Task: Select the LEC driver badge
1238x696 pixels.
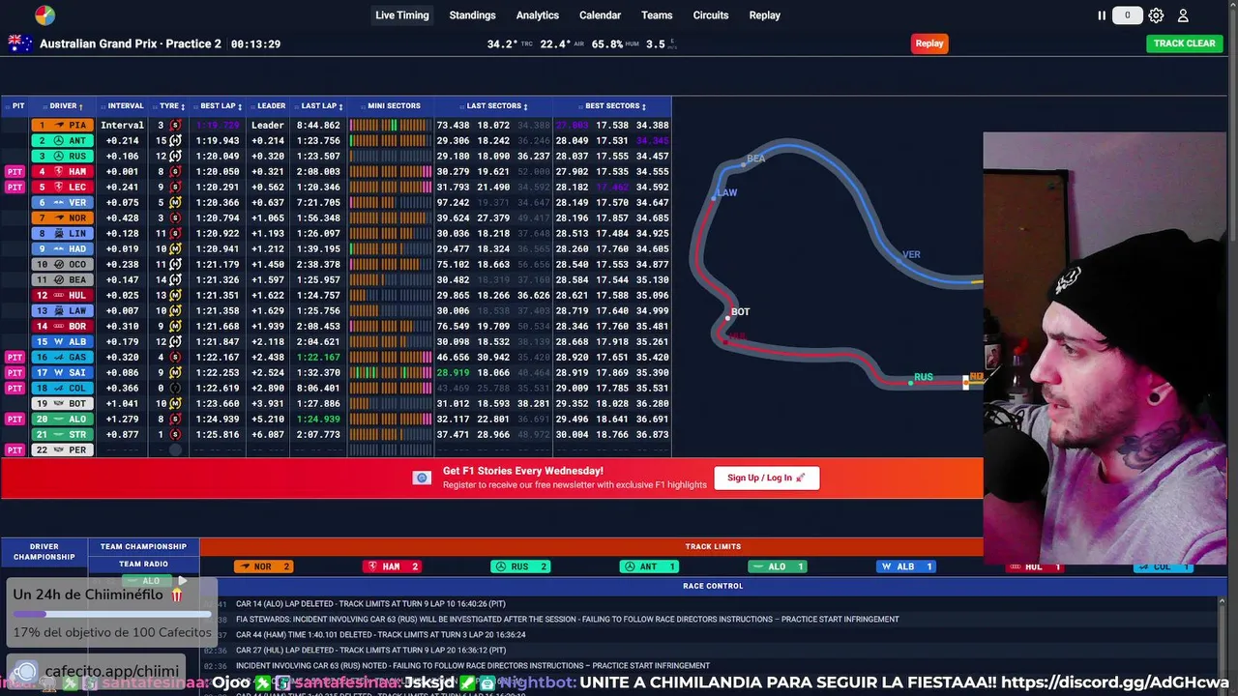Action: point(63,188)
